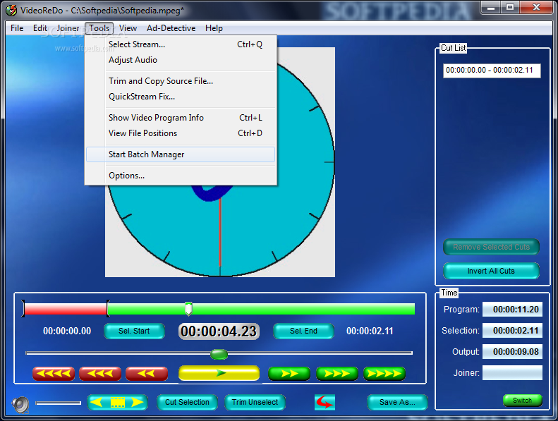Click the Output time field 00:00:09.08
This screenshot has height=421, width=558.
[512, 352]
